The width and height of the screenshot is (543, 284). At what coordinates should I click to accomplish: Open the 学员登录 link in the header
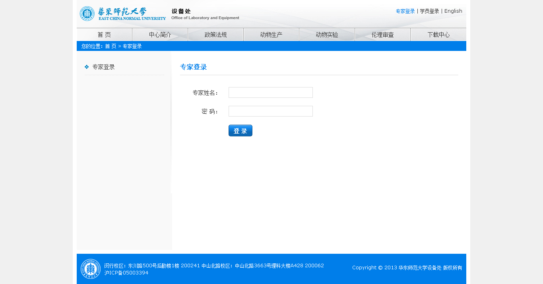429,11
